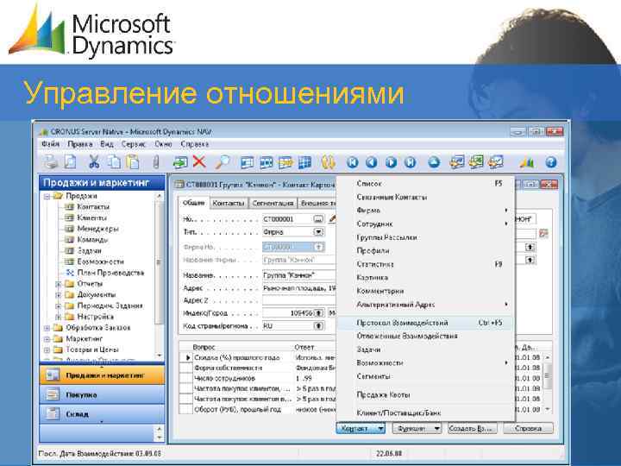
Task: Click the round blue up-arrow icon
Action: click(x=434, y=162)
